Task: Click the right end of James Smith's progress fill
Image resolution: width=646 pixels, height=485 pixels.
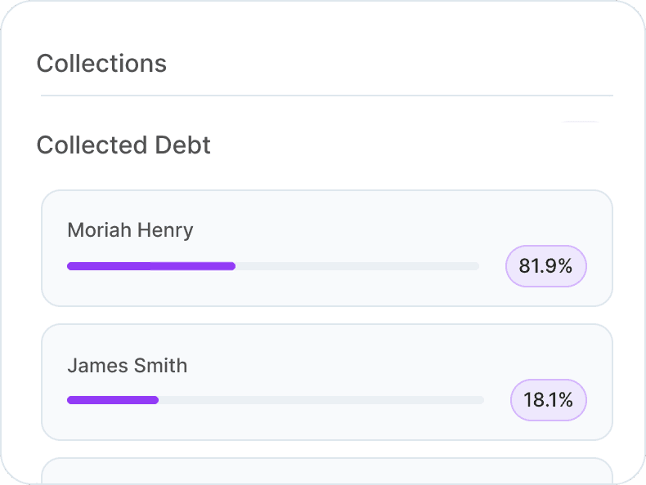Action: coord(155,400)
